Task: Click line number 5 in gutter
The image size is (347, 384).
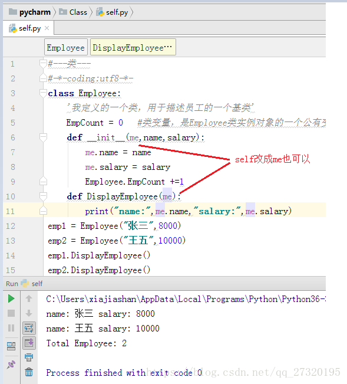Action: [13, 123]
